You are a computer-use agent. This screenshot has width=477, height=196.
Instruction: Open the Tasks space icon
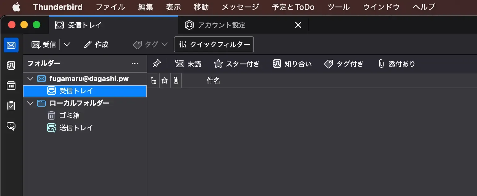tap(11, 106)
